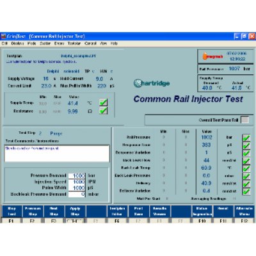Open the Help menu
Image resolution: width=256 pixels, height=256 pixels.
pos(114,44)
